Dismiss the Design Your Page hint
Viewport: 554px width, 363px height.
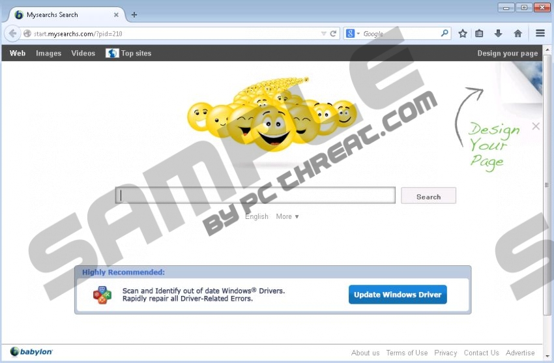(x=536, y=126)
